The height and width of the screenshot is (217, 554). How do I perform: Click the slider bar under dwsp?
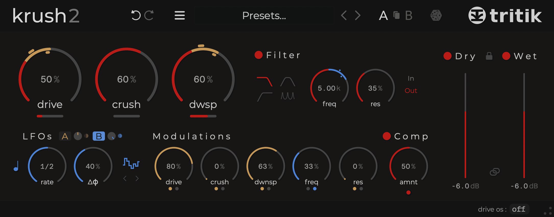coord(203,116)
